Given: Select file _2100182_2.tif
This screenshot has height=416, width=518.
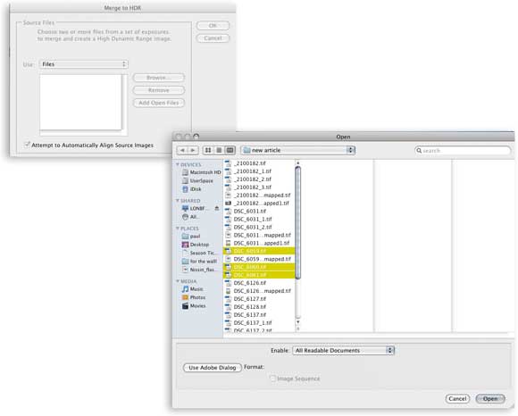Looking at the screenshot, I should (x=259, y=179).
